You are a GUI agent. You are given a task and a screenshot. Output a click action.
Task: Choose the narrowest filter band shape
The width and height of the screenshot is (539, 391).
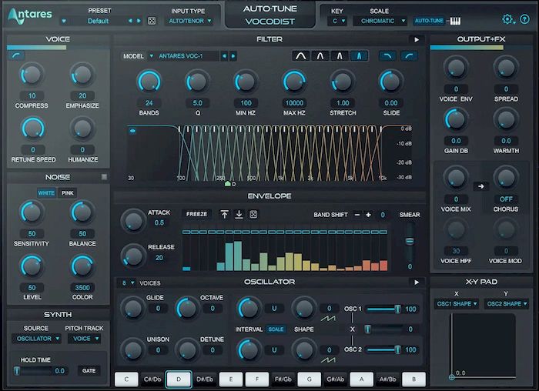coord(359,56)
